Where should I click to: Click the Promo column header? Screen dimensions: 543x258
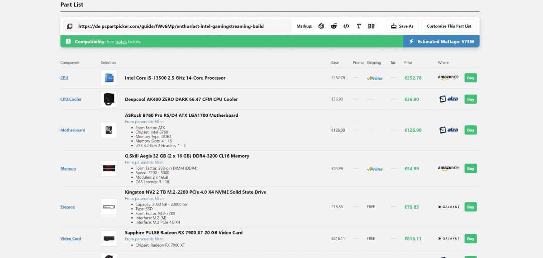tap(358, 63)
